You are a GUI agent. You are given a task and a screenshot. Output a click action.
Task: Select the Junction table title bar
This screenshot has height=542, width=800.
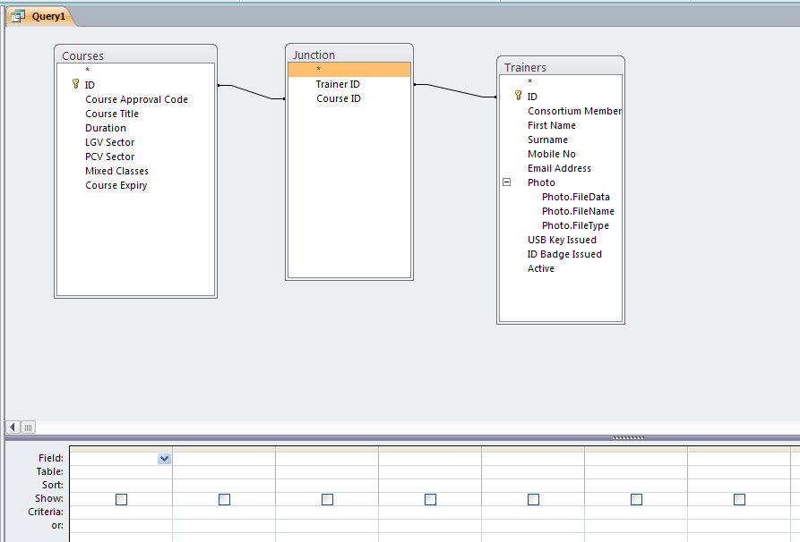tap(349, 54)
